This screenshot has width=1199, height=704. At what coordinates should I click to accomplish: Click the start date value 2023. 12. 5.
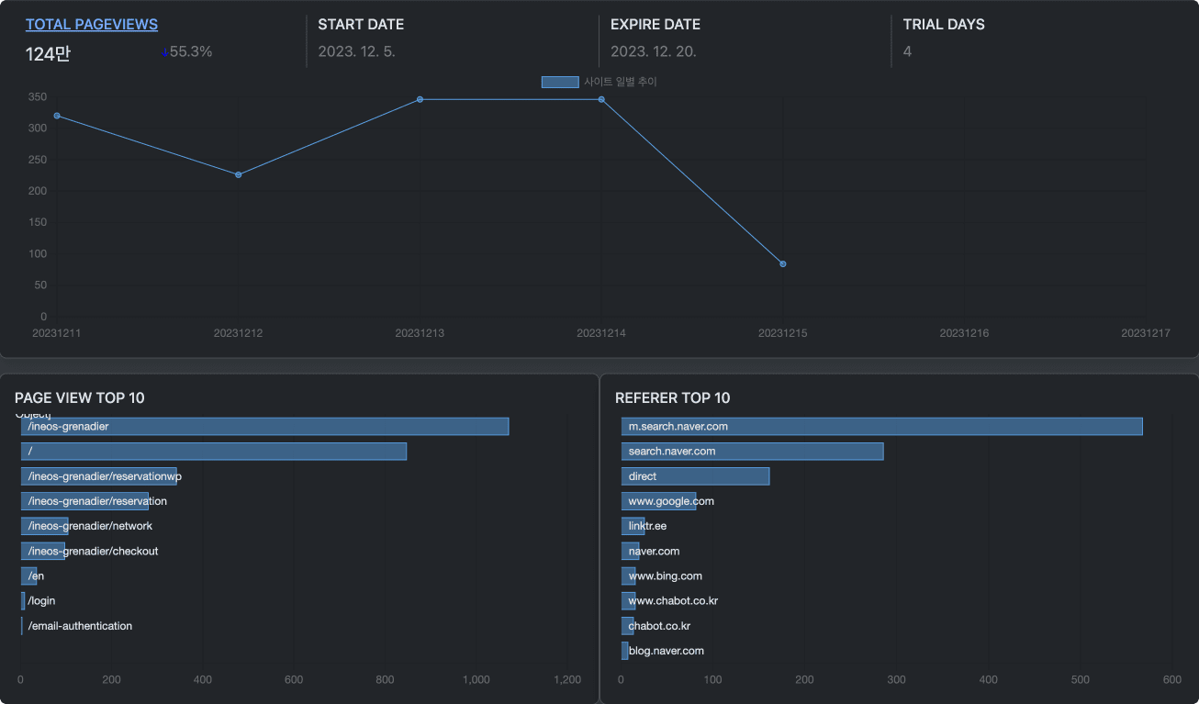[x=357, y=51]
